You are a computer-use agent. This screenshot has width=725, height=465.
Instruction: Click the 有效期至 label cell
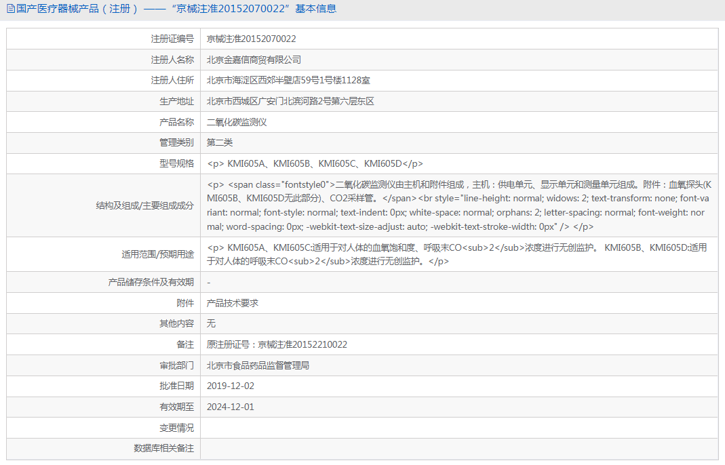click(104, 407)
